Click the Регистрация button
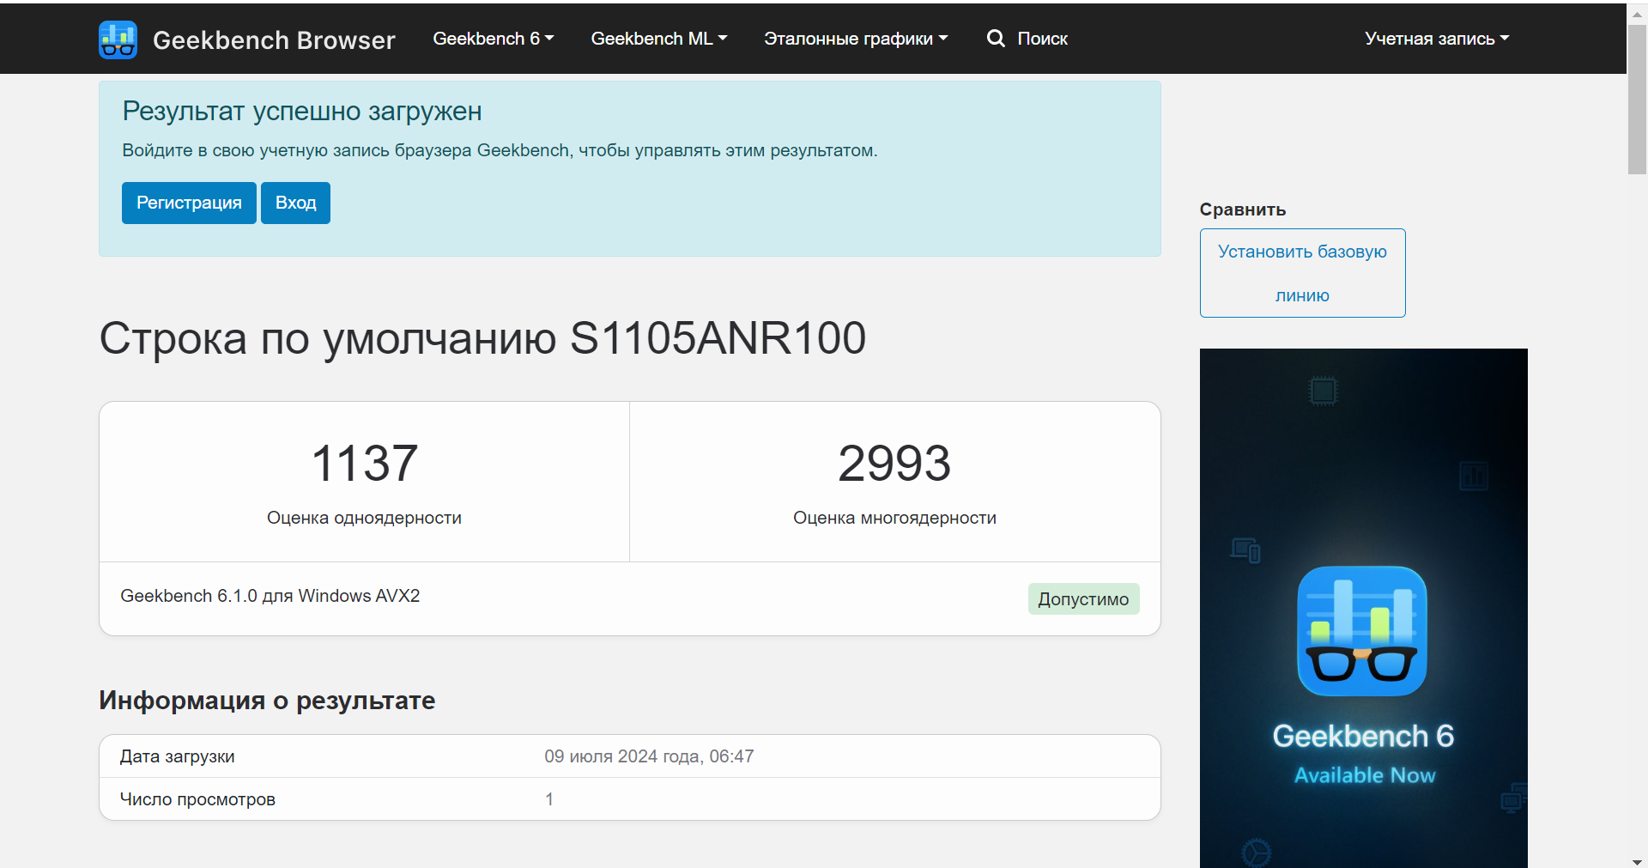 pos(189,203)
